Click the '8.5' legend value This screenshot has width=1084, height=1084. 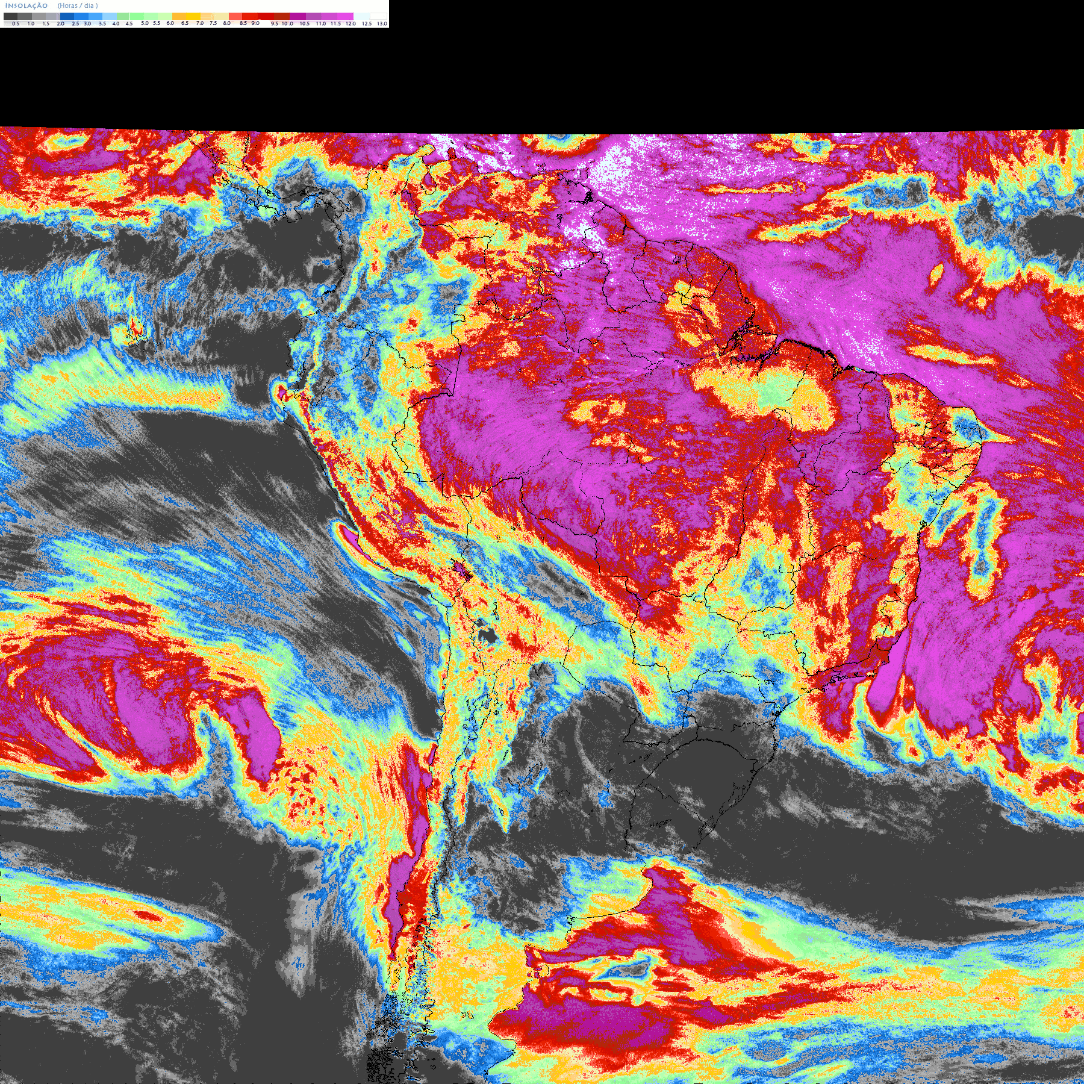tap(243, 23)
